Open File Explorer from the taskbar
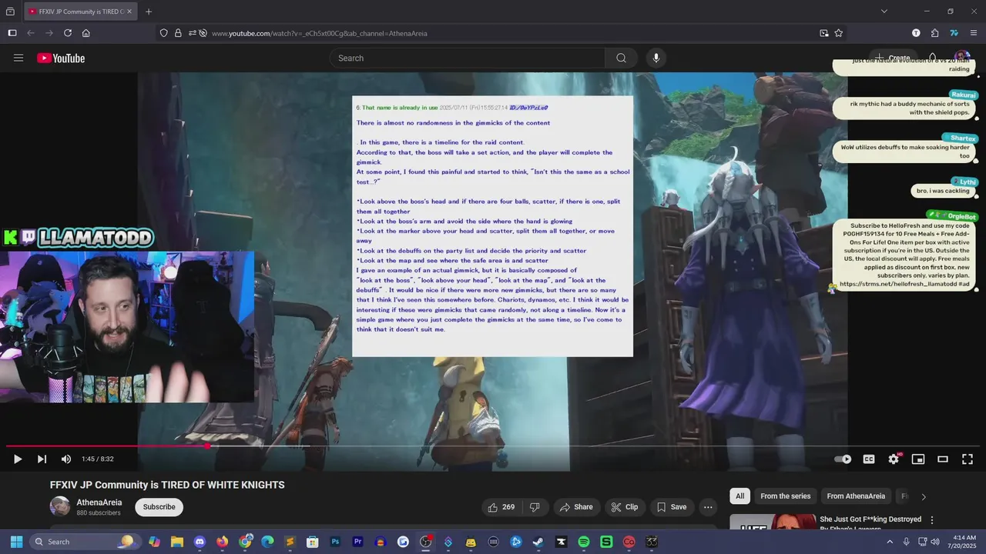The height and width of the screenshot is (554, 986). click(x=177, y=542)
